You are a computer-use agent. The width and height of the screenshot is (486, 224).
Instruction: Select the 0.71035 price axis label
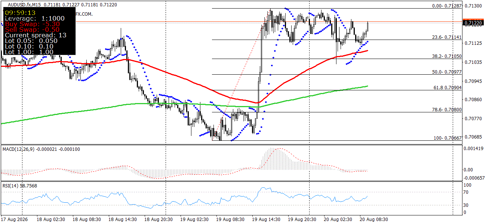point(473,62)
